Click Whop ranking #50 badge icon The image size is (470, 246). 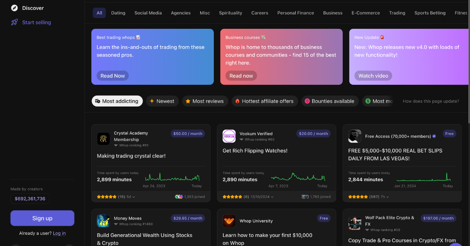click(x=367, y=230)
